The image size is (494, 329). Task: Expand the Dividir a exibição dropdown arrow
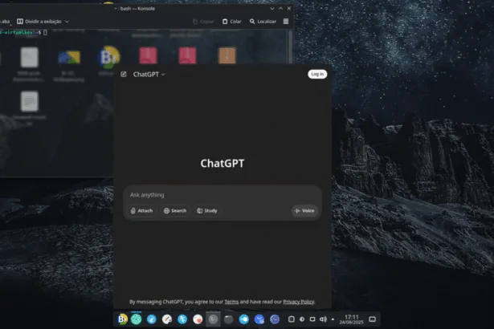coord(67,22)
